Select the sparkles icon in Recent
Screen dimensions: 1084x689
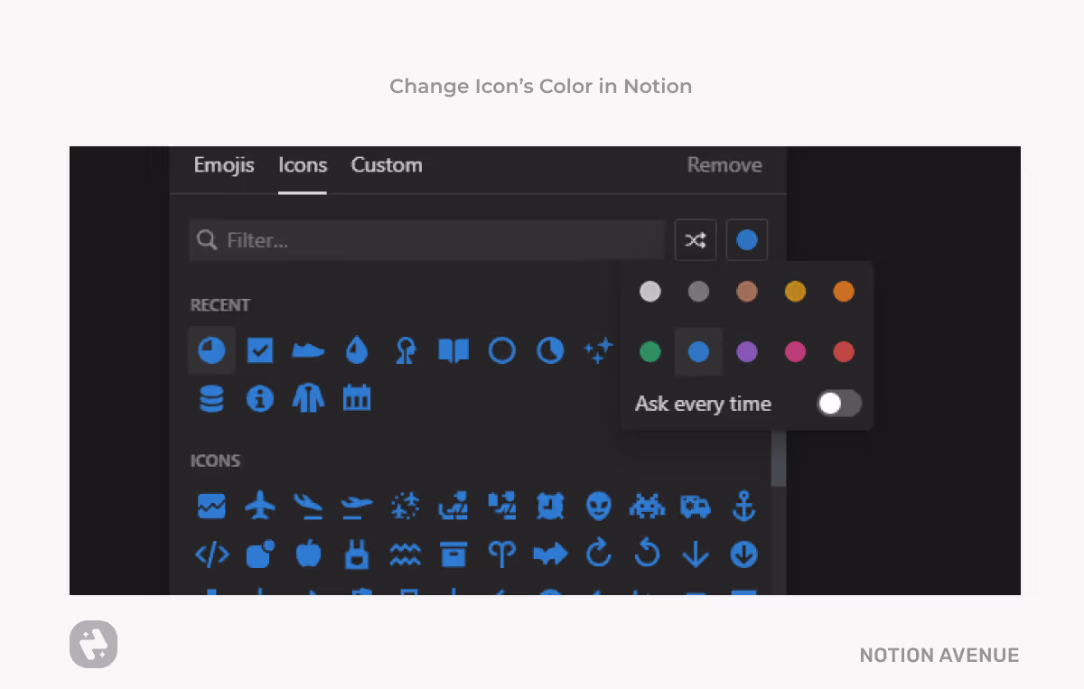598,350
